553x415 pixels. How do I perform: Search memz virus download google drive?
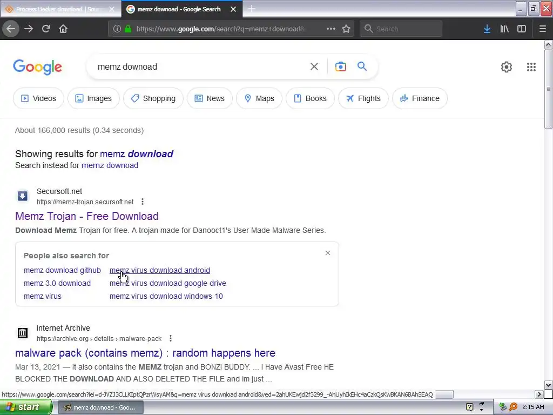point(168,283)
